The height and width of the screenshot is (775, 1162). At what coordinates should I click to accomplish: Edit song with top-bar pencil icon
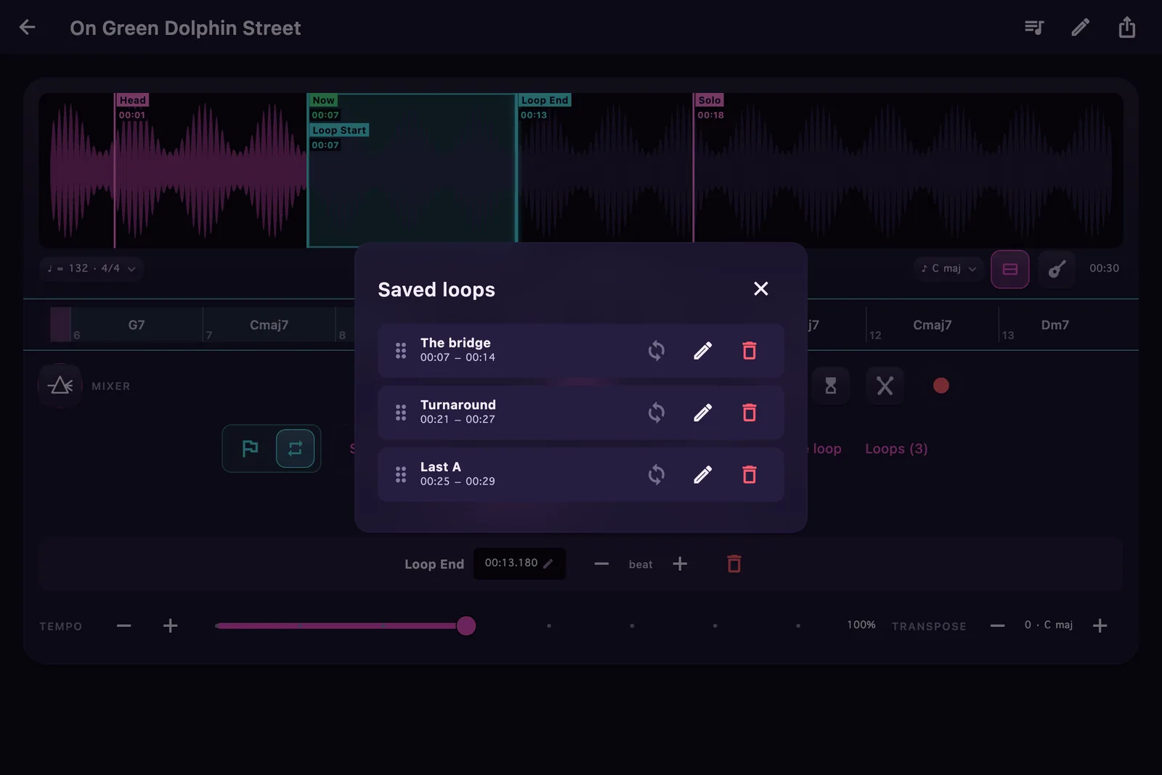(x=1081, y=28)
